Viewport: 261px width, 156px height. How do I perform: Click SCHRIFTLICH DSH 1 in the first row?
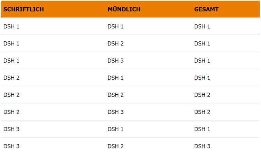[x=11, y=26]
